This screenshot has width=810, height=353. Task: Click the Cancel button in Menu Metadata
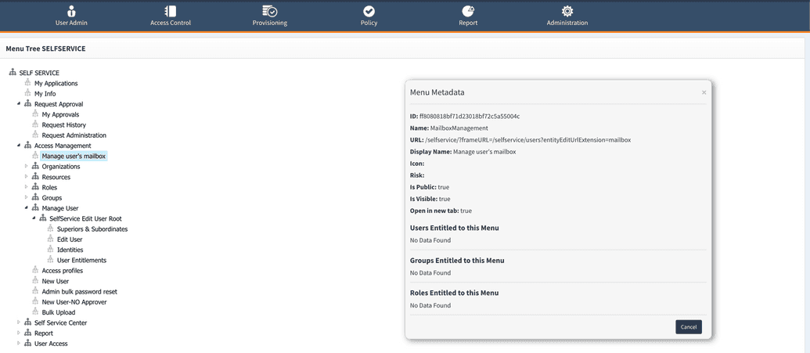[688, 326]
